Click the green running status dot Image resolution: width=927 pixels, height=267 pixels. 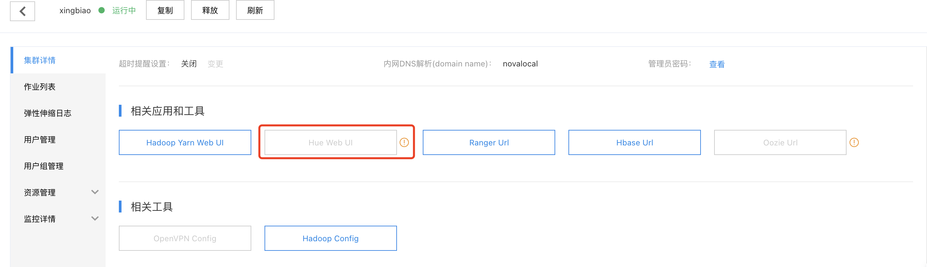102,11
